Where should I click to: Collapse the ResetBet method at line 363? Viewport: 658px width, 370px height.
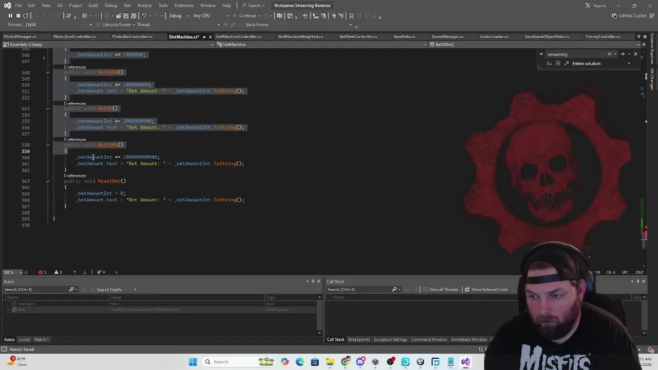tap(47, 181)
